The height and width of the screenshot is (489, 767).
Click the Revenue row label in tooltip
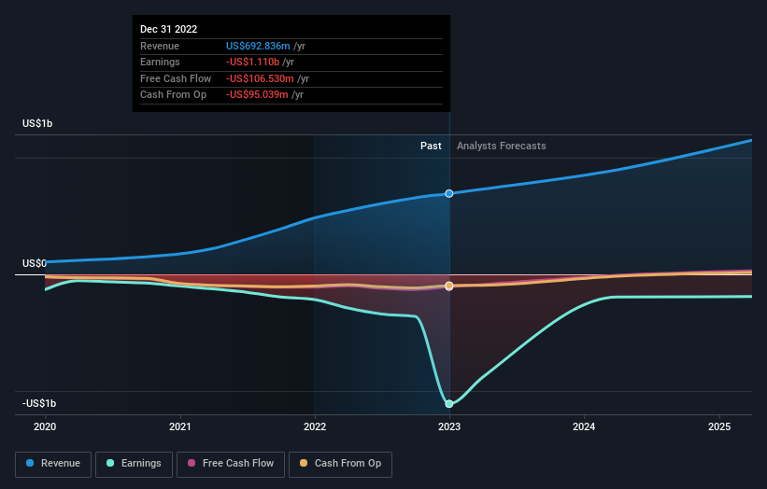[x=160, y=46]
